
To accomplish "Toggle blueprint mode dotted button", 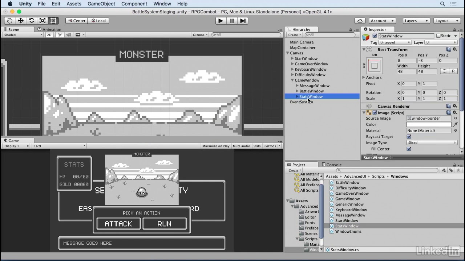I will coord(444,71).
